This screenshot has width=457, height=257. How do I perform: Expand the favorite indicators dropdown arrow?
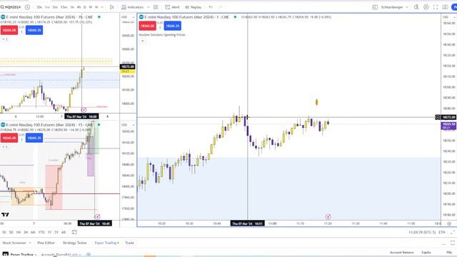tap(148, 7)
